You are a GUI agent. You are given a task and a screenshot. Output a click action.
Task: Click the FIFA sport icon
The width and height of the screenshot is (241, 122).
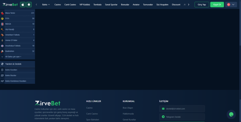click(2, 18)
